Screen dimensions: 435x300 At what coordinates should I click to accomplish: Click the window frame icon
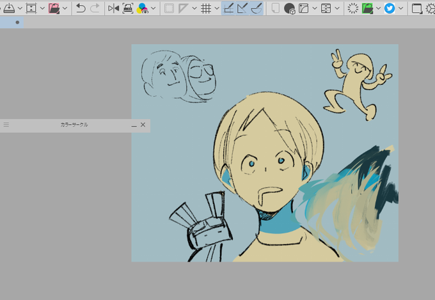point(416,8)
